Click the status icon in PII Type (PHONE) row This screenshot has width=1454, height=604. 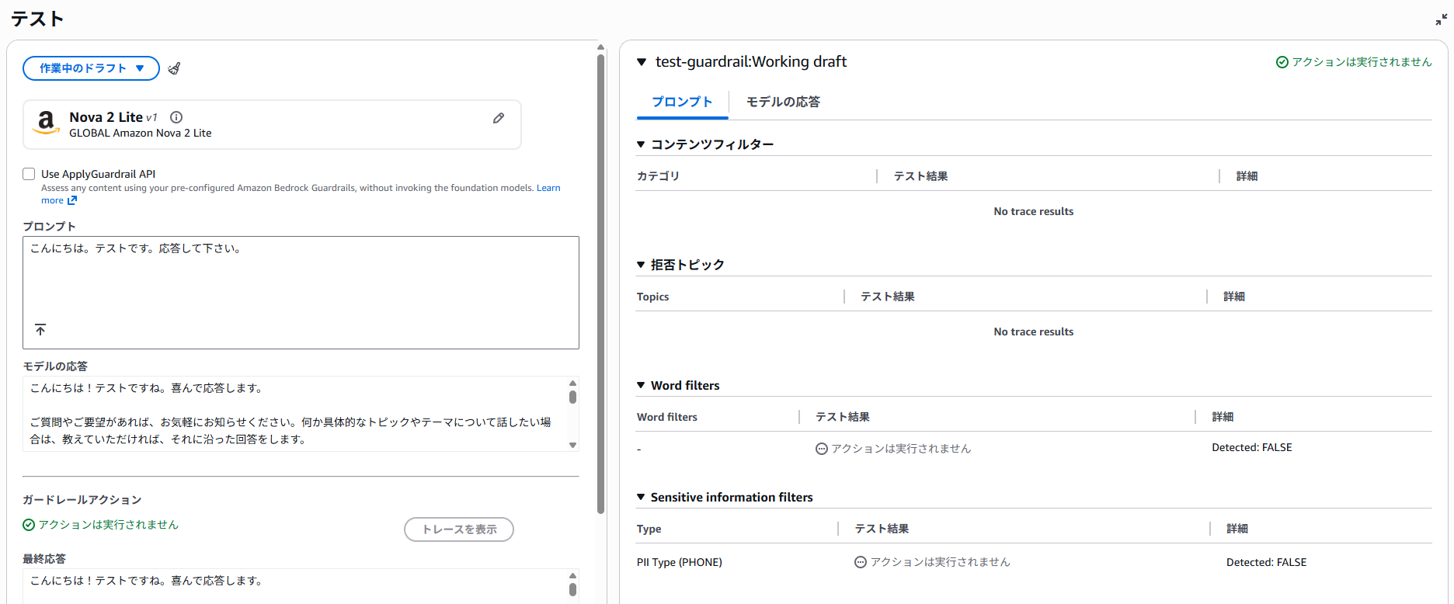(x=860, y=562)
